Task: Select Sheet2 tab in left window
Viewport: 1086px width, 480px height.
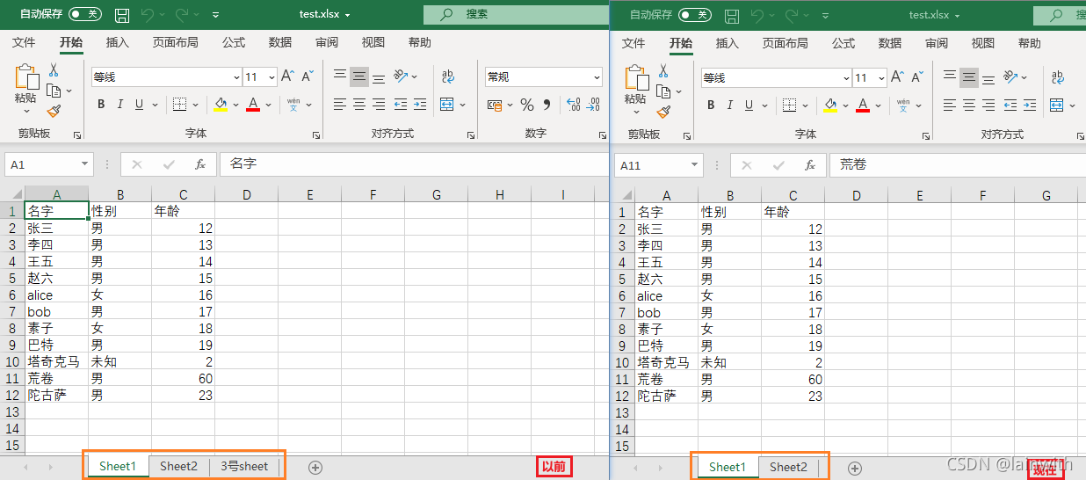Action: pos(178,466)
